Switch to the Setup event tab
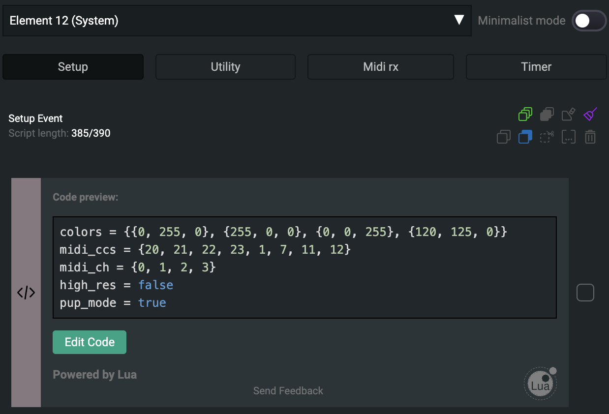Screen dimensions: 609x414 pos(73,67)
